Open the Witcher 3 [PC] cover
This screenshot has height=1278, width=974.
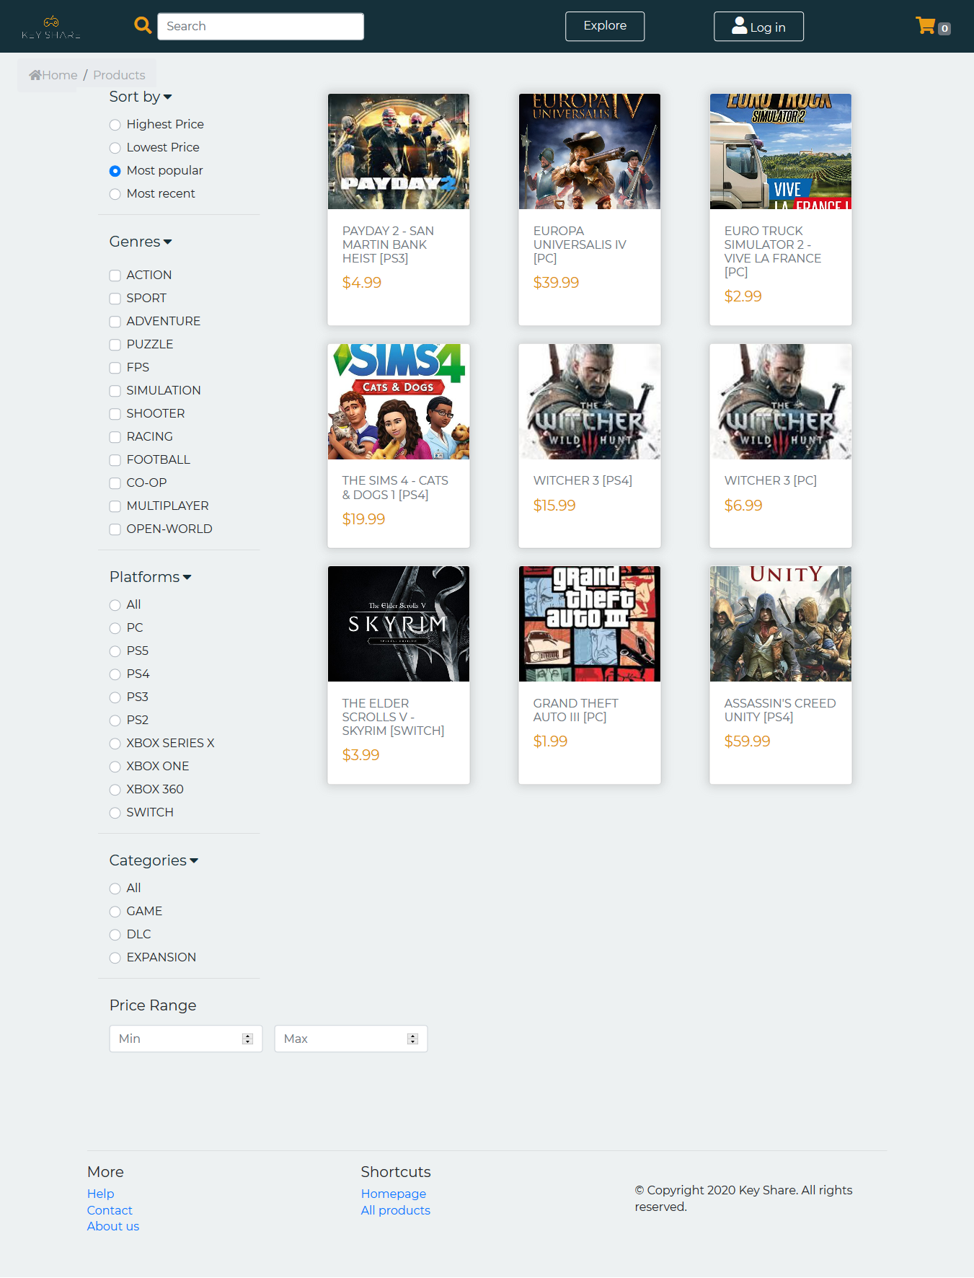pyautogui.click(x=781, y=402)
